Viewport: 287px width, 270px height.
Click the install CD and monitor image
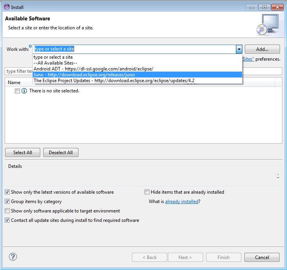click(x=267, y=25)
